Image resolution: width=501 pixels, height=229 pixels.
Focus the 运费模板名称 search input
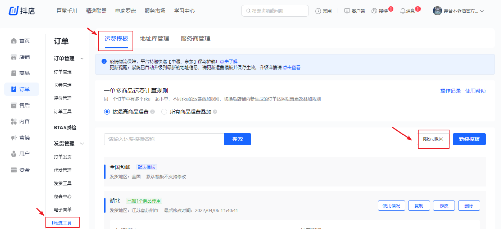click(164, 139)
